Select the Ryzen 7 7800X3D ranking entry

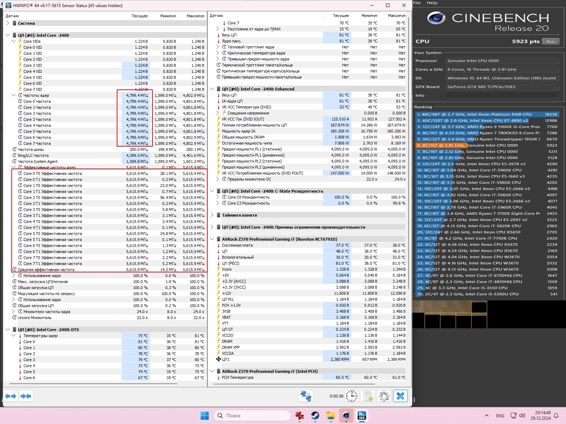pos(487,133)
